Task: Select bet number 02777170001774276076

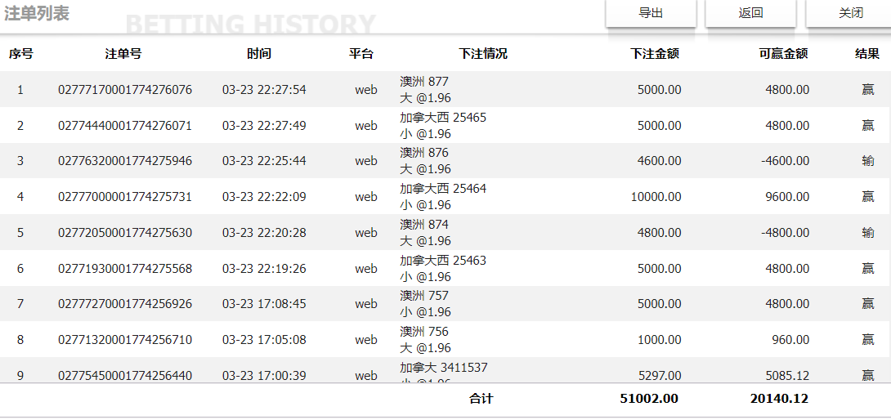Action: coord(125,90)
